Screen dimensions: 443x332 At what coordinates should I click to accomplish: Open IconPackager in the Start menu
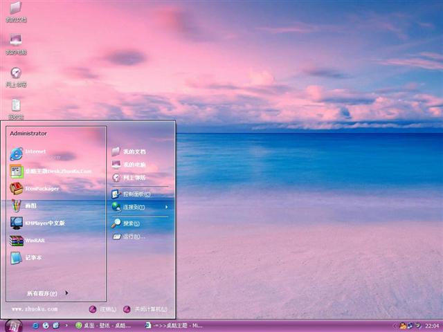(x=56, y=188)
